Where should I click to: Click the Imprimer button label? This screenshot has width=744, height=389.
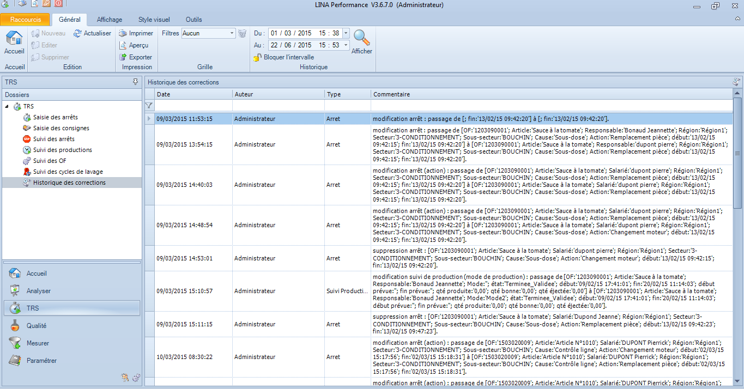tap(141, 33)
